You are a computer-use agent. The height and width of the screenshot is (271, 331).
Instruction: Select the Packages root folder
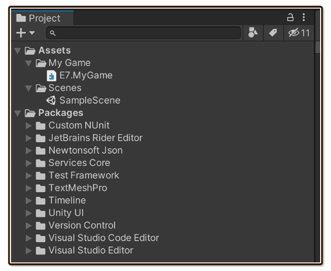[x=60, y=113]
